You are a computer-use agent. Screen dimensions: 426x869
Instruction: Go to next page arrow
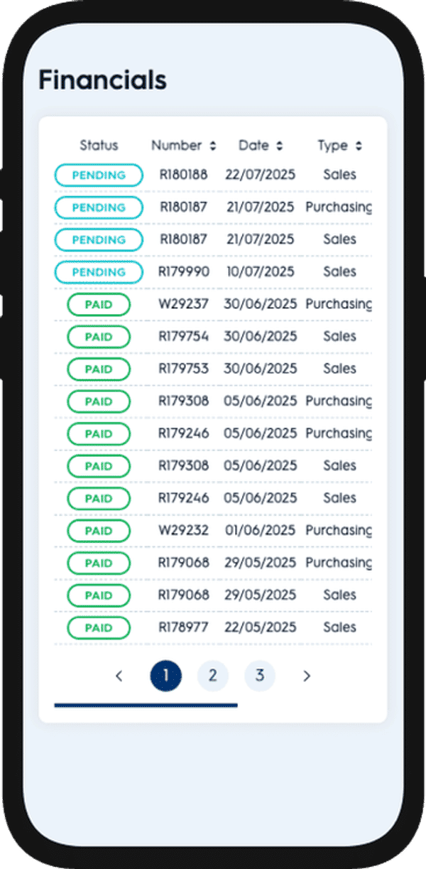pyautogui.click(x=307, y=676)
